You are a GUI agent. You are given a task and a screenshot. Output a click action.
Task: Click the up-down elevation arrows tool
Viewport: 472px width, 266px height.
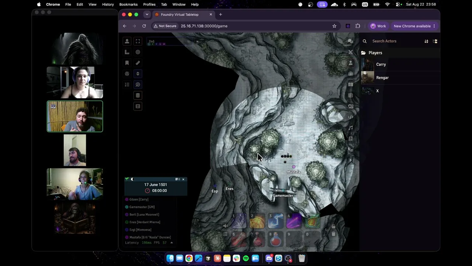coord(138,74)
